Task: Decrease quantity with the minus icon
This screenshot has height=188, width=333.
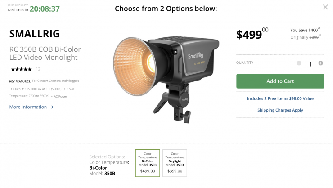Action: pos(299,63)
